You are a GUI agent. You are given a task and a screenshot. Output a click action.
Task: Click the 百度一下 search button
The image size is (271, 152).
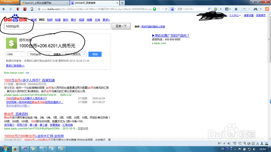click(121, 26)
